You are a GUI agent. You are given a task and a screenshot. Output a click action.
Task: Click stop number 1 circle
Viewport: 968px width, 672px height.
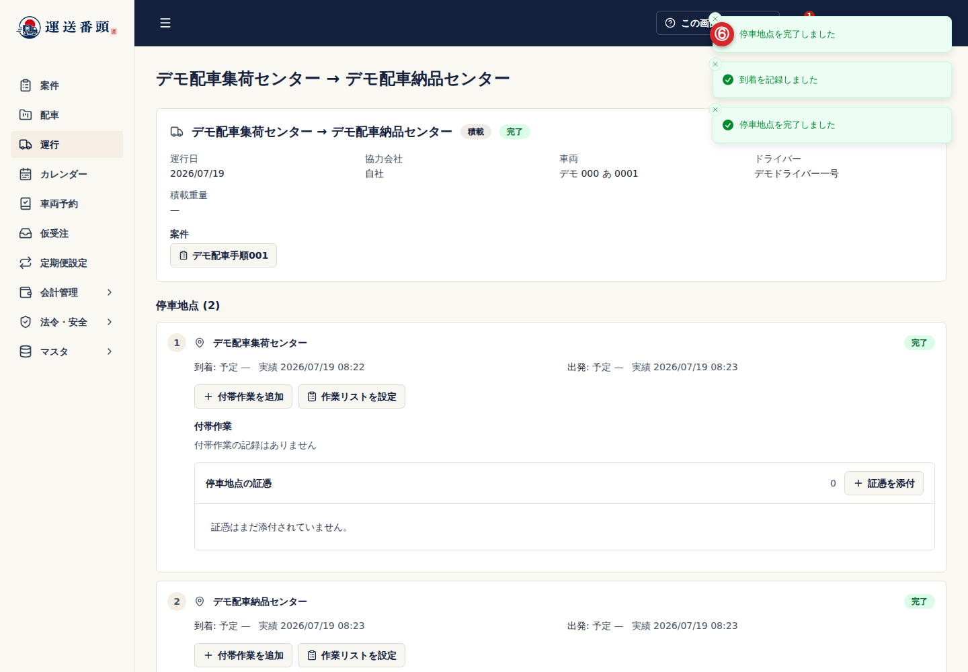pos(177,343)
